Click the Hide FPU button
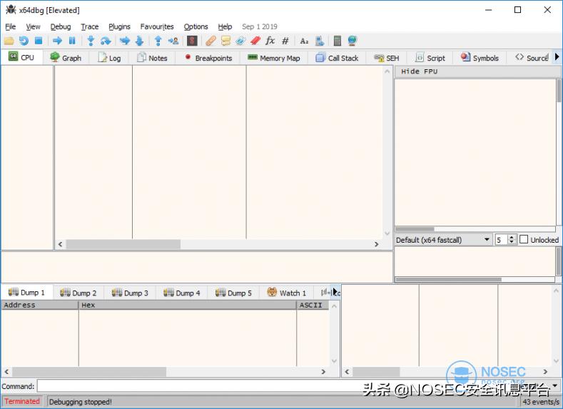 [x=420, y=71]
